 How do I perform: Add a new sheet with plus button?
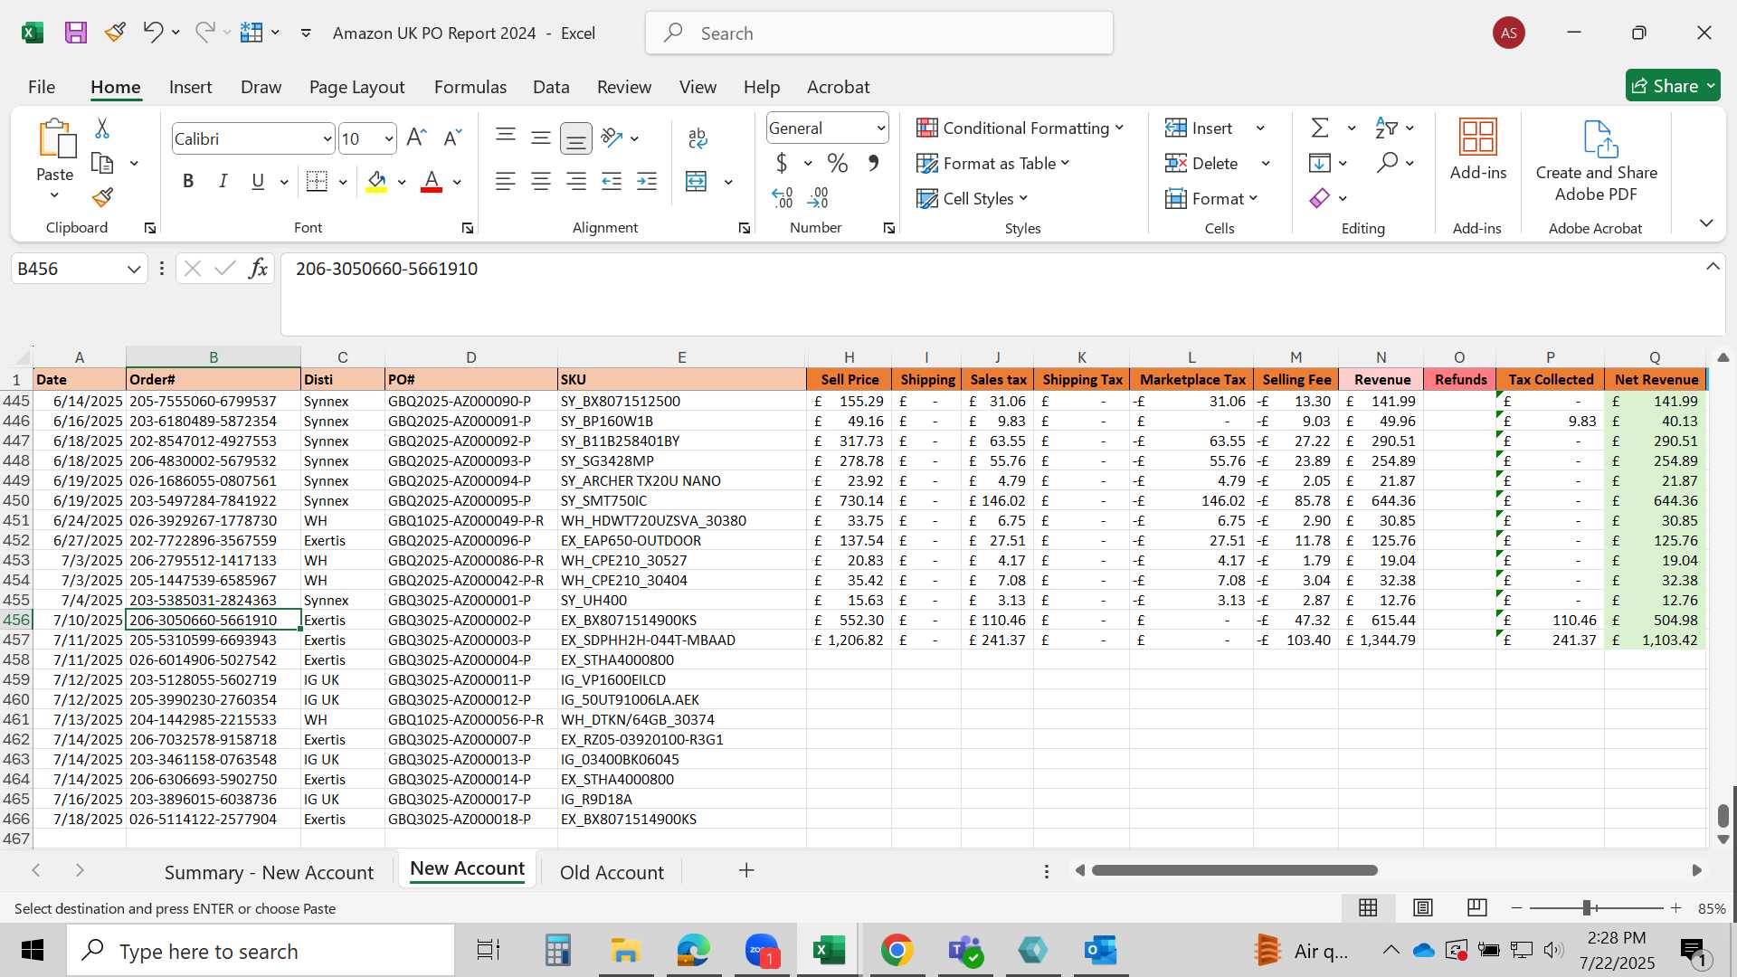point(746,870)
